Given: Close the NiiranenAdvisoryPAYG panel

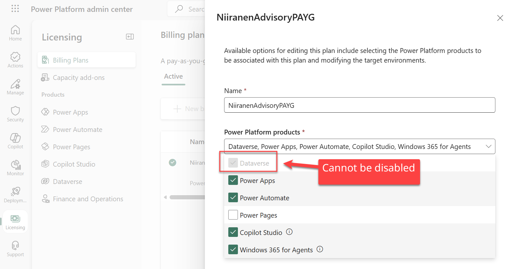Looking at the screenshot, I should 500,18.
